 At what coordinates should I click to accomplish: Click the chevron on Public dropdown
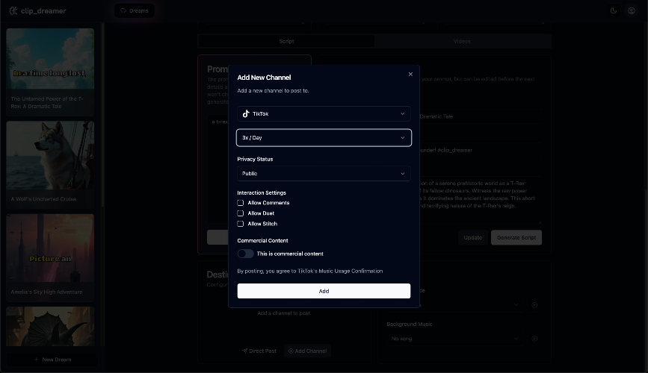click(403, 174)
